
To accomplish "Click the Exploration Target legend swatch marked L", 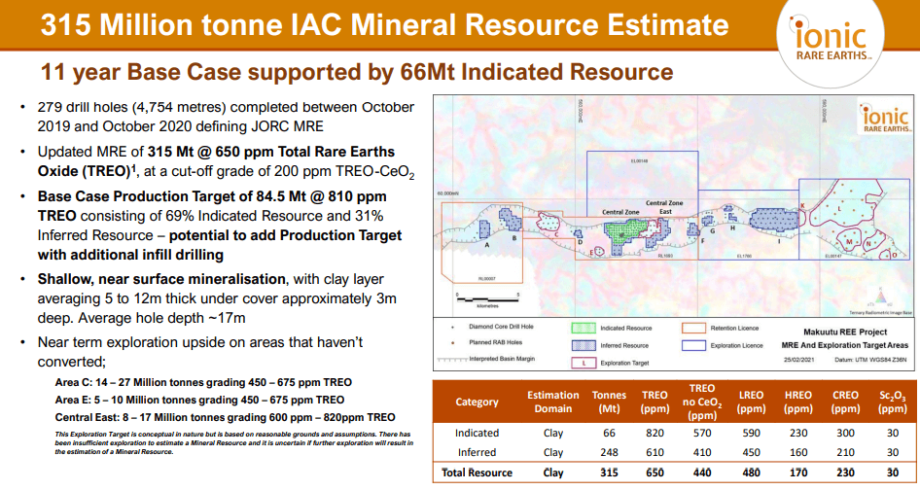I will pyautogui.click(x=584, y=364).
